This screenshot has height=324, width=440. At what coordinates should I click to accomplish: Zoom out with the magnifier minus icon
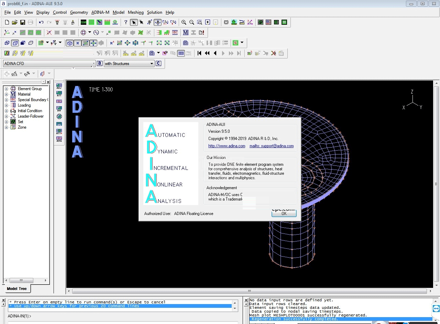click(192, 22)
